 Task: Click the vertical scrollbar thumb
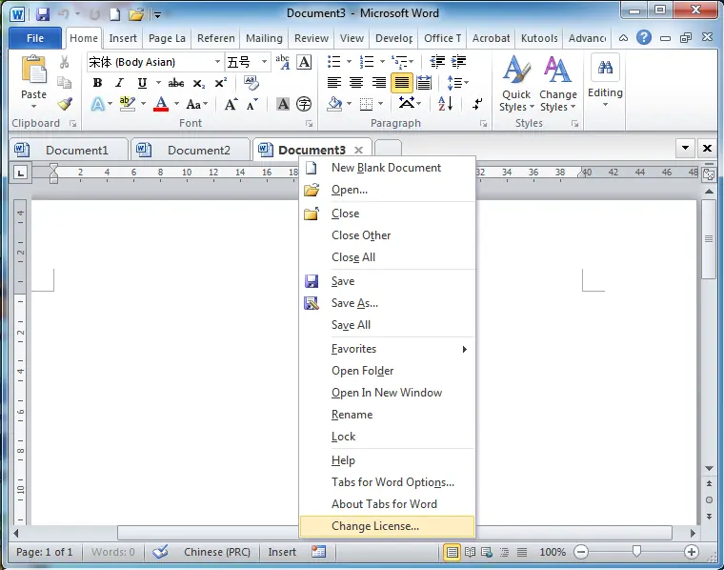[x=709, y=239]
